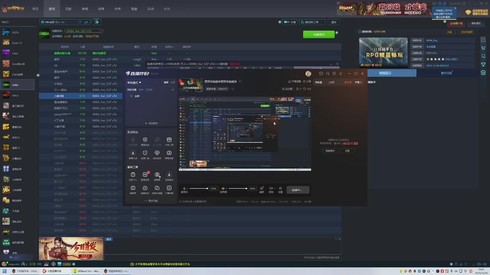The width and height of the screenshot is (490, 275).
Task: Click the share icon above the stream preview
Action: click(x=307, y=81)
